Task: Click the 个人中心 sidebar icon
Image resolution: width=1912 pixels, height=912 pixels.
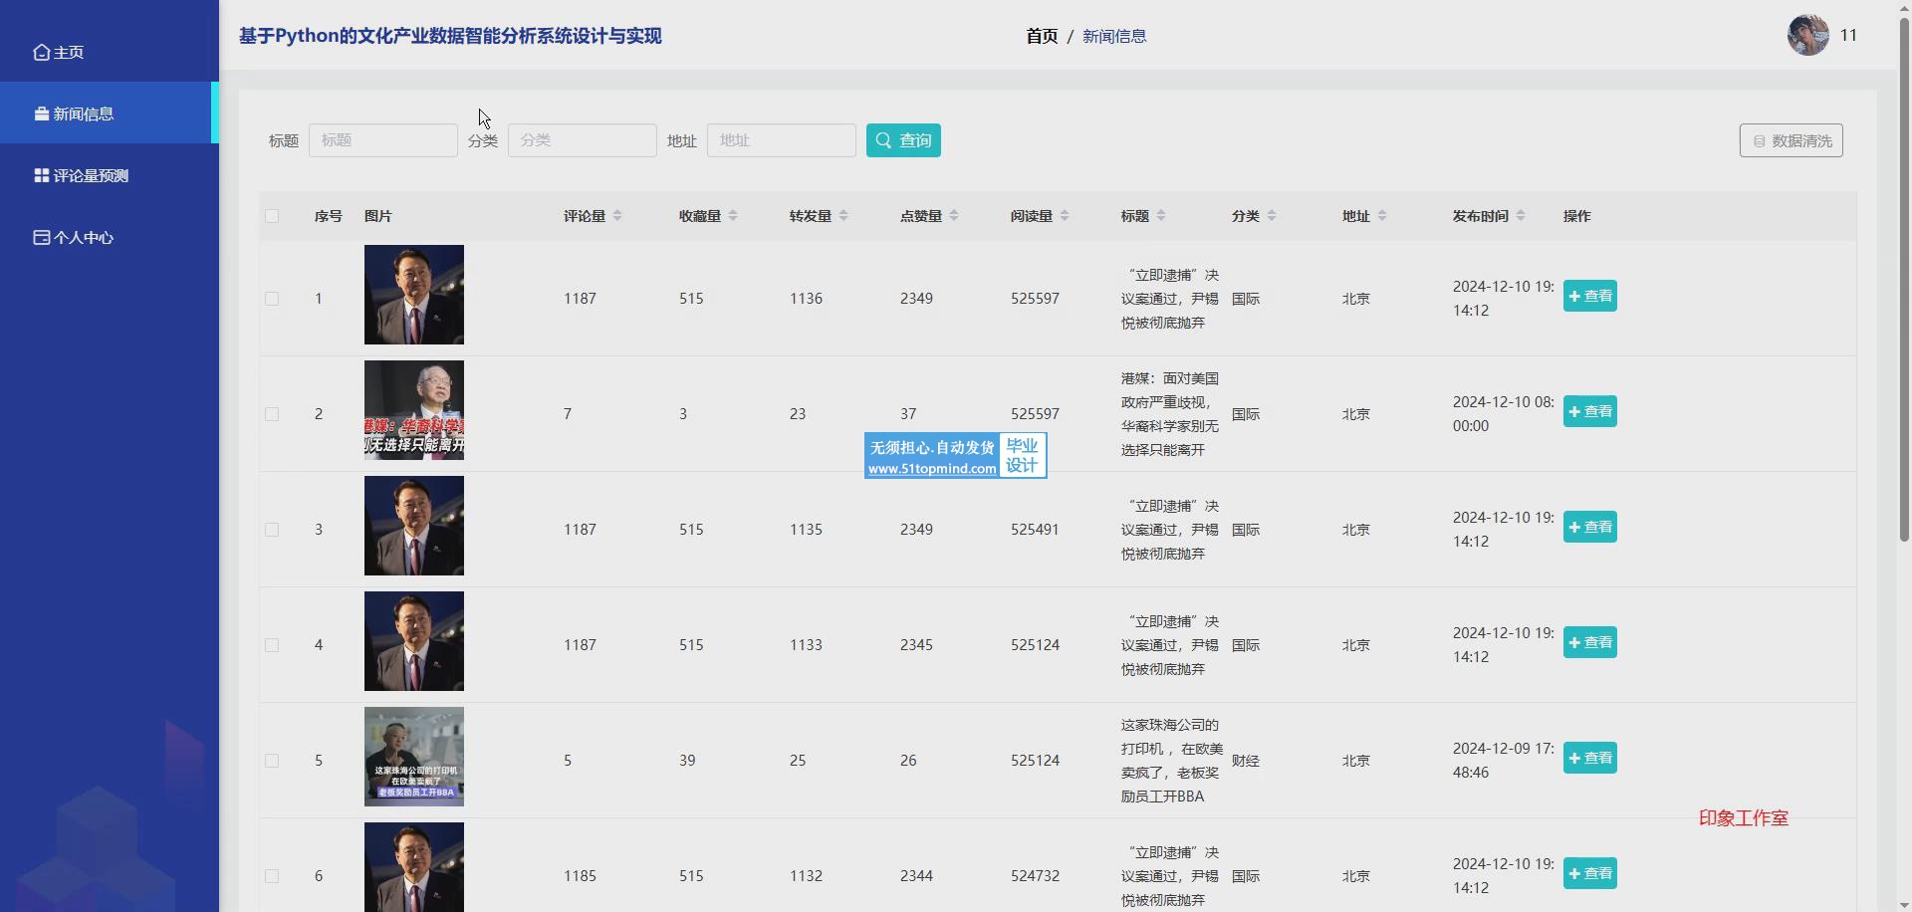Action: point(41,238)
